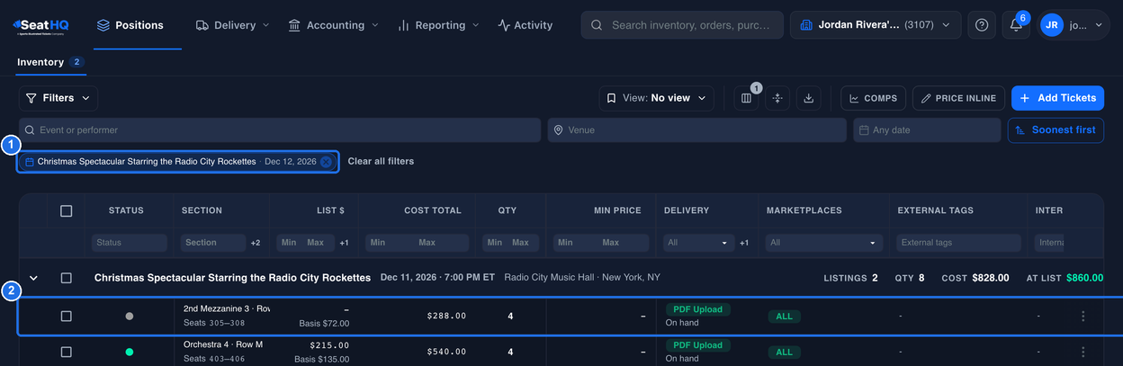Screen dimensions: 1123x366
Task: Open the Delivery filter All dropdown
Action: (x=698, y=243)
